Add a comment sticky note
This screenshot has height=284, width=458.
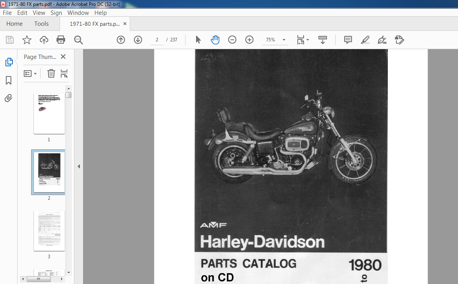click(348, 40)
